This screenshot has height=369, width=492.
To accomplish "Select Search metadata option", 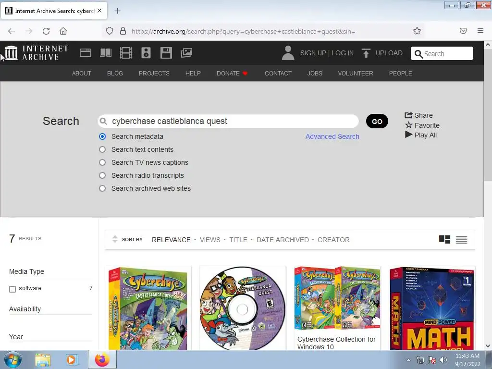I will tap(102, 136).
